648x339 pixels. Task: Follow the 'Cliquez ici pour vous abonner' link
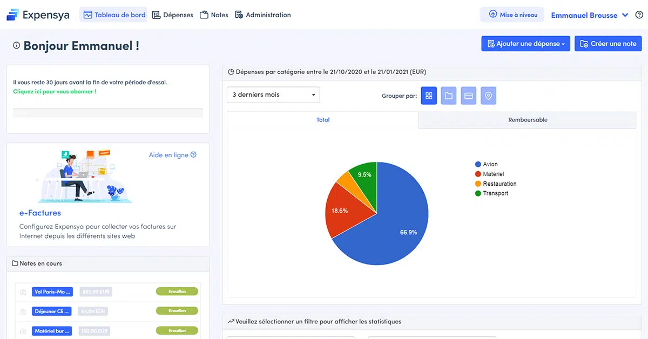tap(55, 92)
